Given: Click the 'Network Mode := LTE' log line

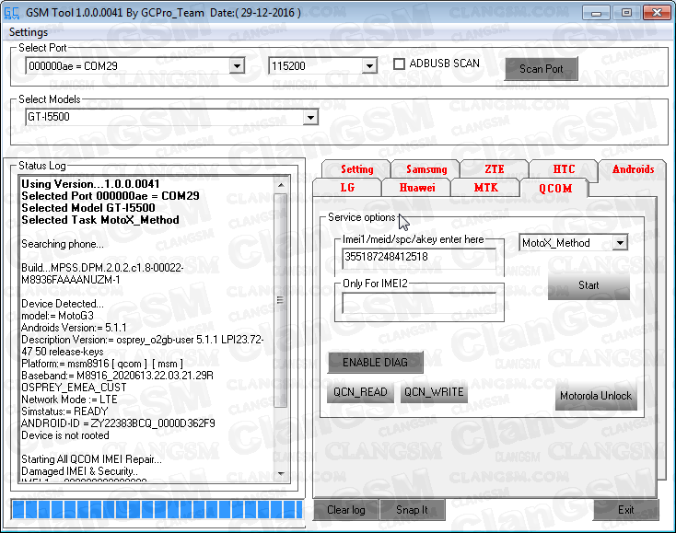Looking at the screenshot, I should [x=69, y=400].
